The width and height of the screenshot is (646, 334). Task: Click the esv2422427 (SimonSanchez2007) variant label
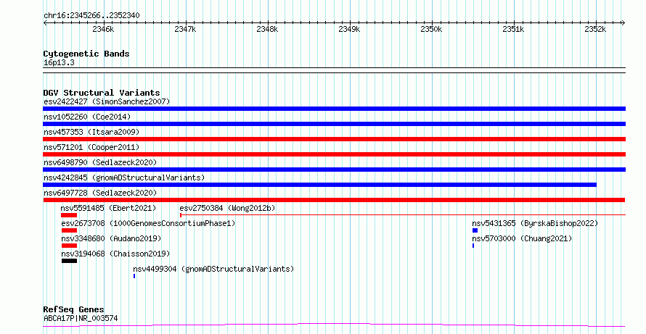[107, 101]
